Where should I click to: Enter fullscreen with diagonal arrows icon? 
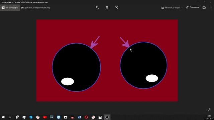coord(209,110)
